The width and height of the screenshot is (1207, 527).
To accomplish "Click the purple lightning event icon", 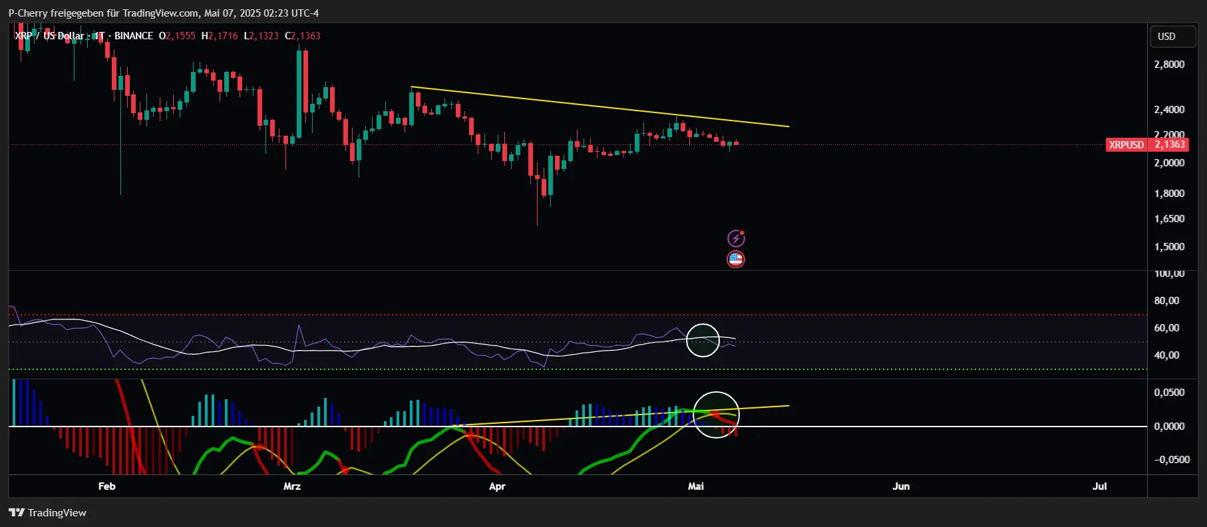I will click(735, 238).
